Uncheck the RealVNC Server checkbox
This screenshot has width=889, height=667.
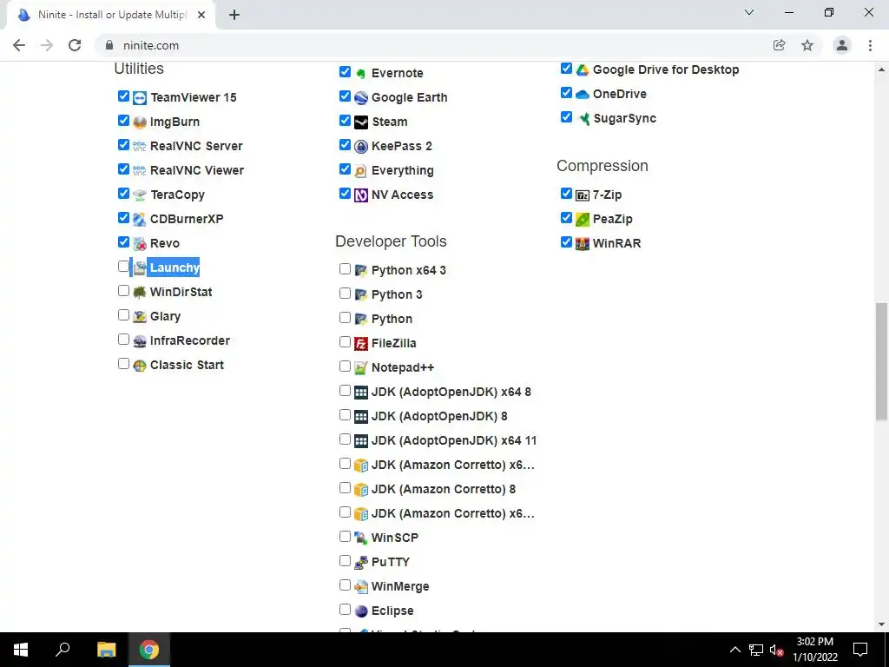[123, 145]
